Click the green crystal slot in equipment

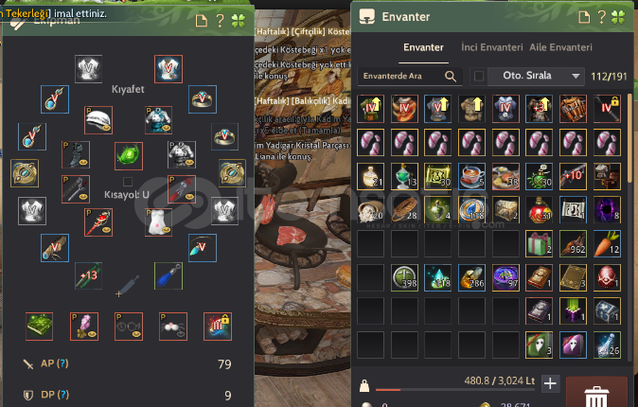pos(128,156)
